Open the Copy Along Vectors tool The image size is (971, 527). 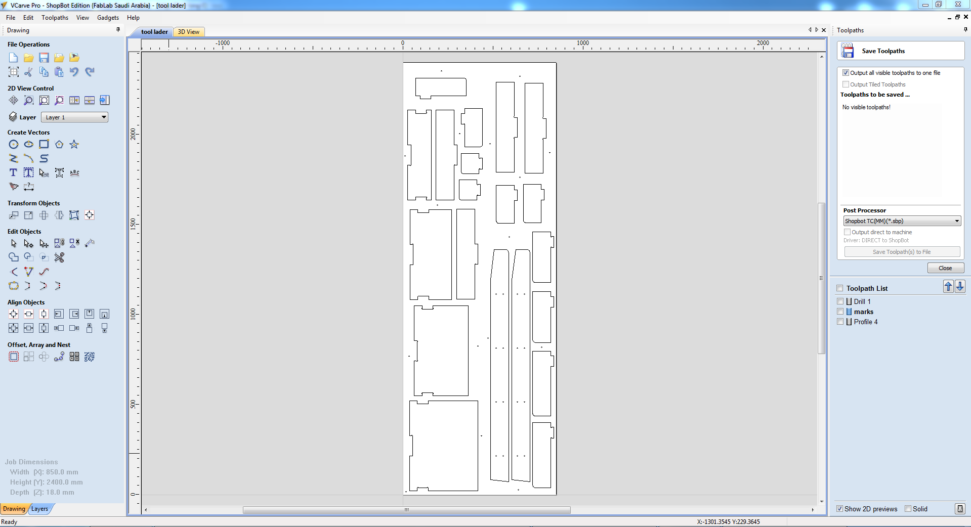59,357
